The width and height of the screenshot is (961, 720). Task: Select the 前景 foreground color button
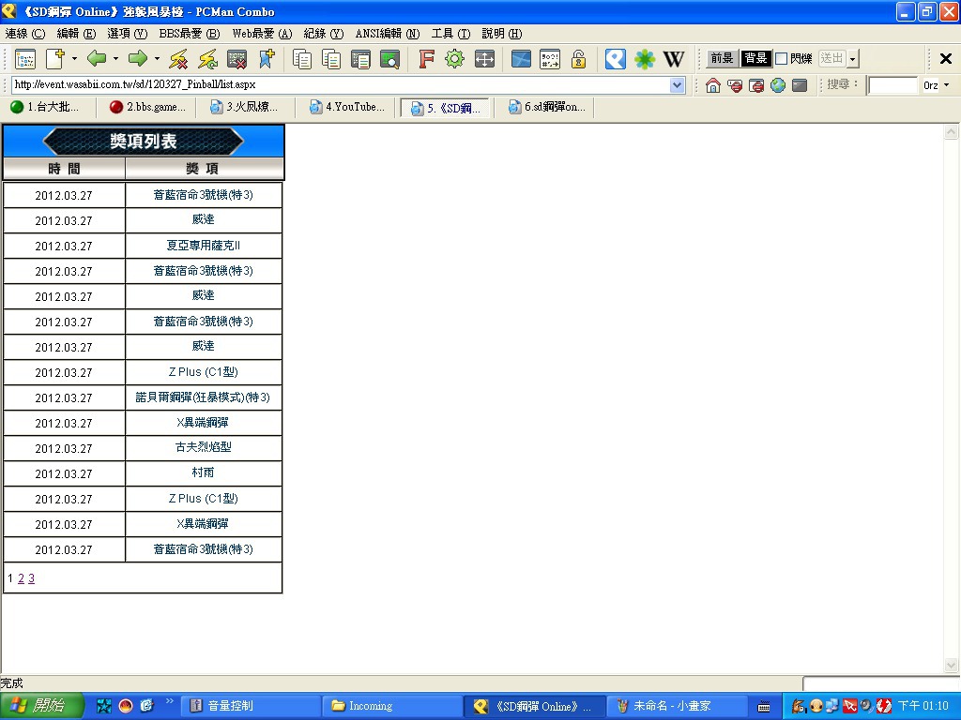pos(722,59)
